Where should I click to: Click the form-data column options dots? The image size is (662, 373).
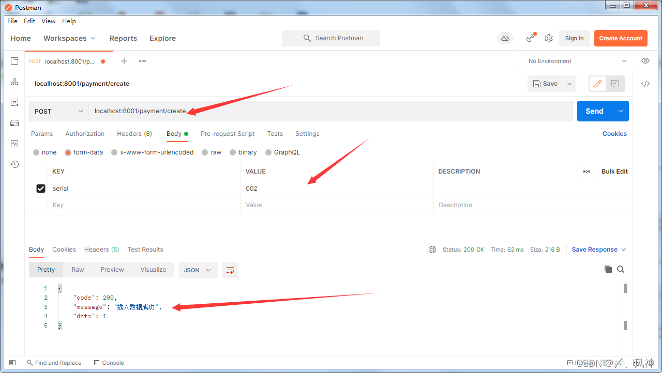tap(586, 172)
